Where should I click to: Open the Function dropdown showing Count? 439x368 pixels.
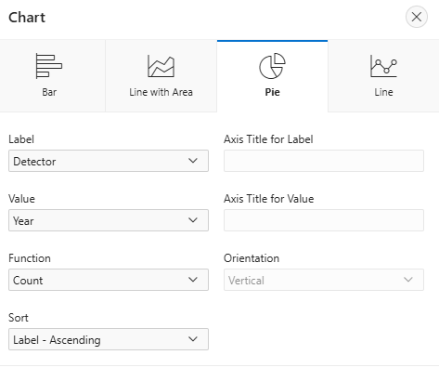109,280
